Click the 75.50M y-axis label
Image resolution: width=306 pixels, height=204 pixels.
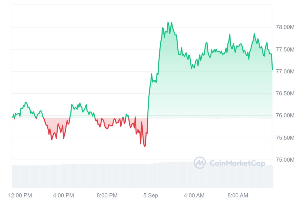(x=285, y=137)
